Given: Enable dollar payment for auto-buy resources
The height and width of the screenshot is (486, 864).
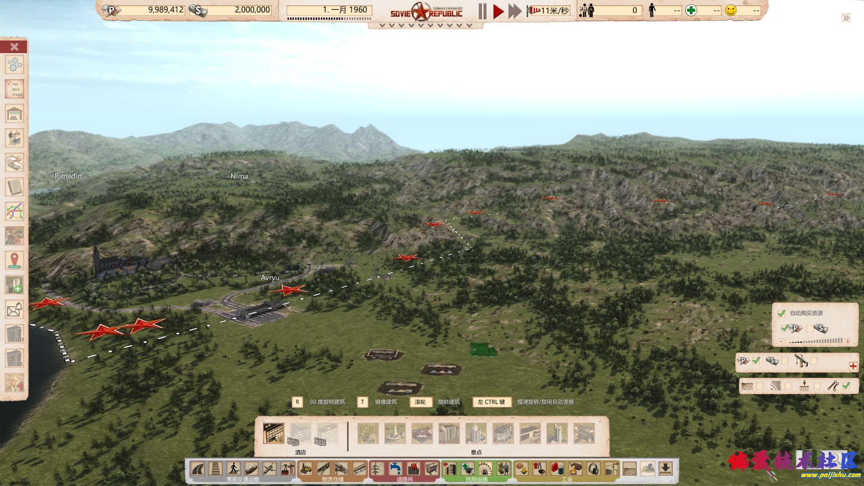Looking at the screenshot, I should [810, 328].
